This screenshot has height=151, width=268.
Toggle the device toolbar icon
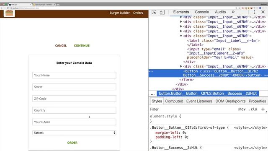tap(162, 12)
